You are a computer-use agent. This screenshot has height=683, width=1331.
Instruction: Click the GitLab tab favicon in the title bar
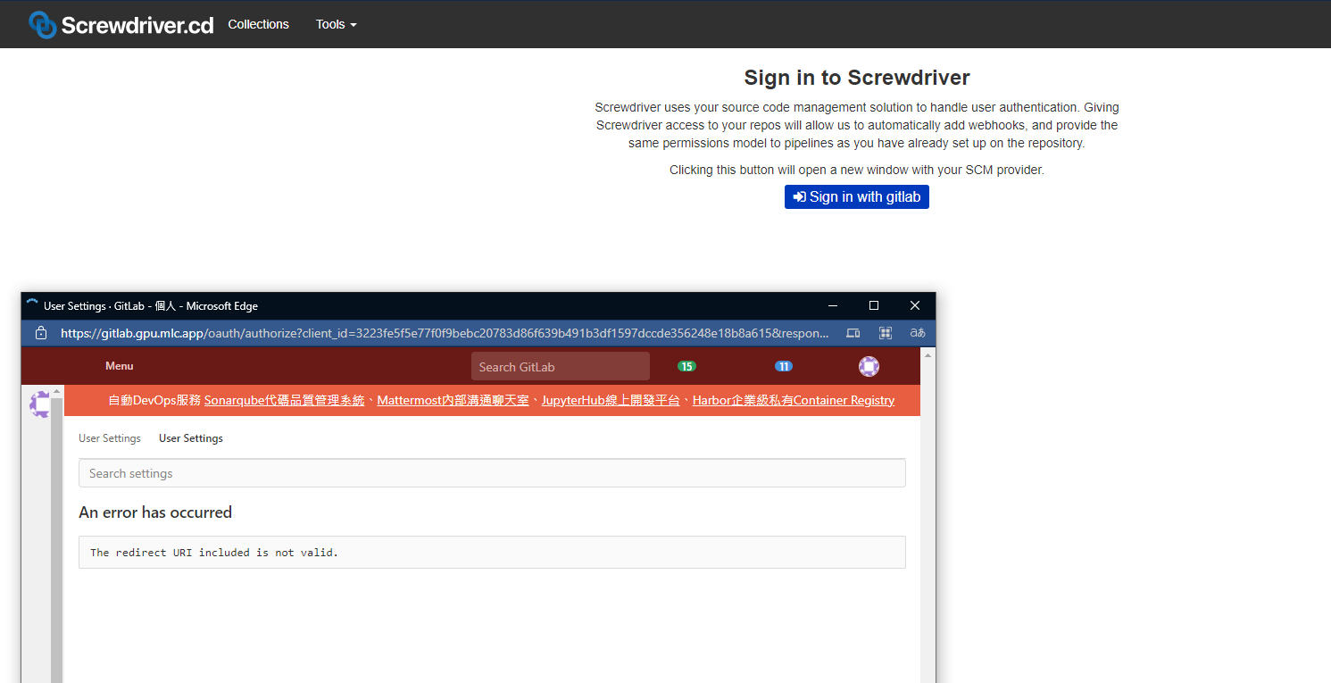click(x=30, y=305)
